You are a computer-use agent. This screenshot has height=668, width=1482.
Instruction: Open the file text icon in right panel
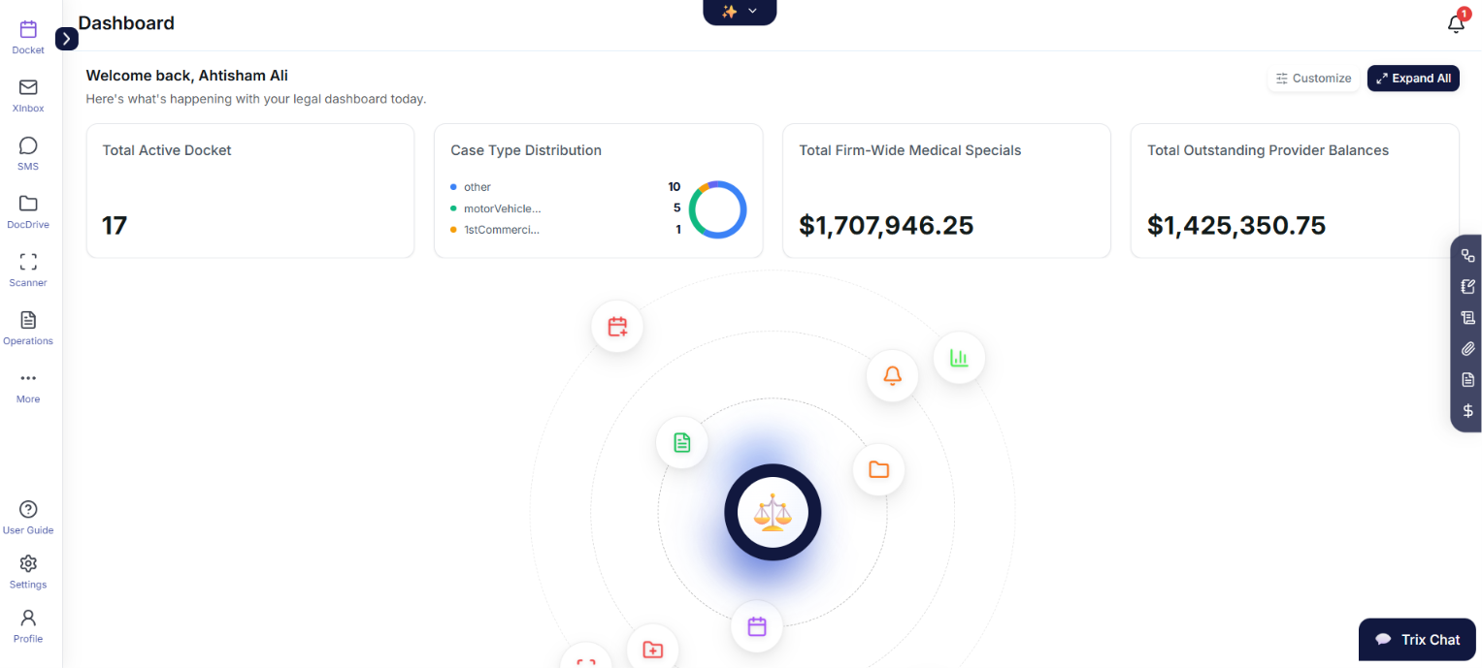point(1467,380)
